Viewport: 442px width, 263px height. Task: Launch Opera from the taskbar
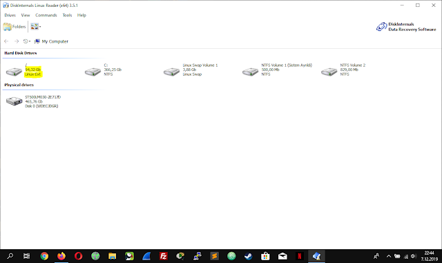78,256
